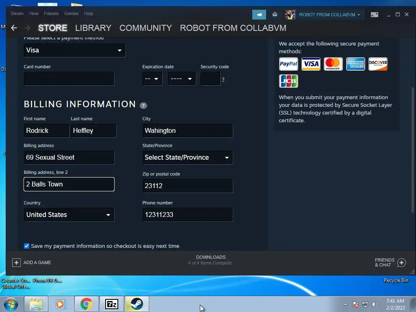
Task: Open File Explorer from the taskbar
Action: click(36, 304)
